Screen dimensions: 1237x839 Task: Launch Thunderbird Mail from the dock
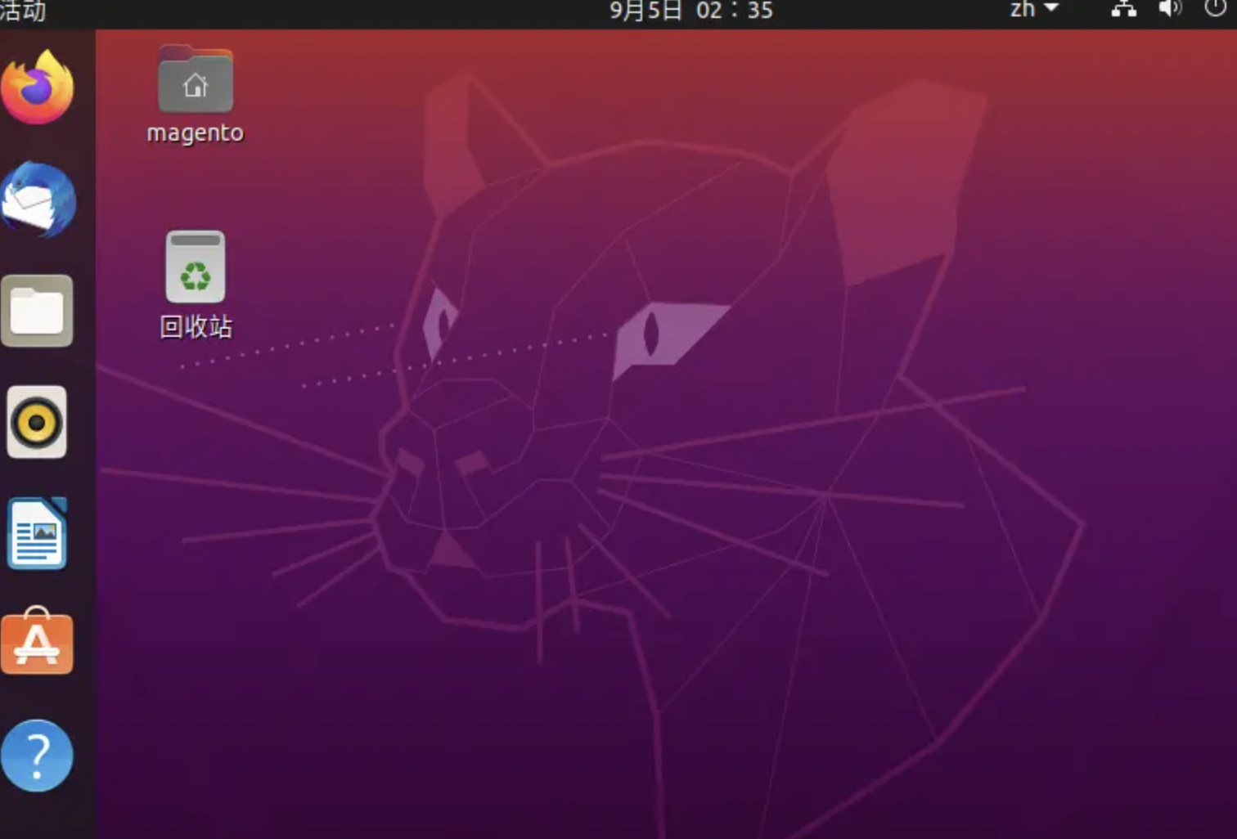click(x=38, y=200)
